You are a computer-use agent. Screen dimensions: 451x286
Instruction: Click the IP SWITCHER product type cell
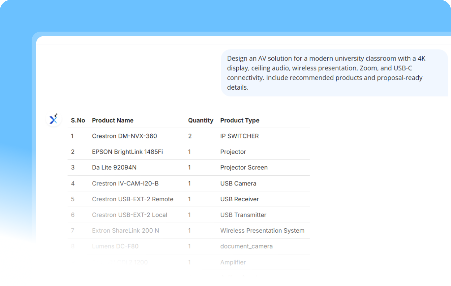(x=239, y=136)
